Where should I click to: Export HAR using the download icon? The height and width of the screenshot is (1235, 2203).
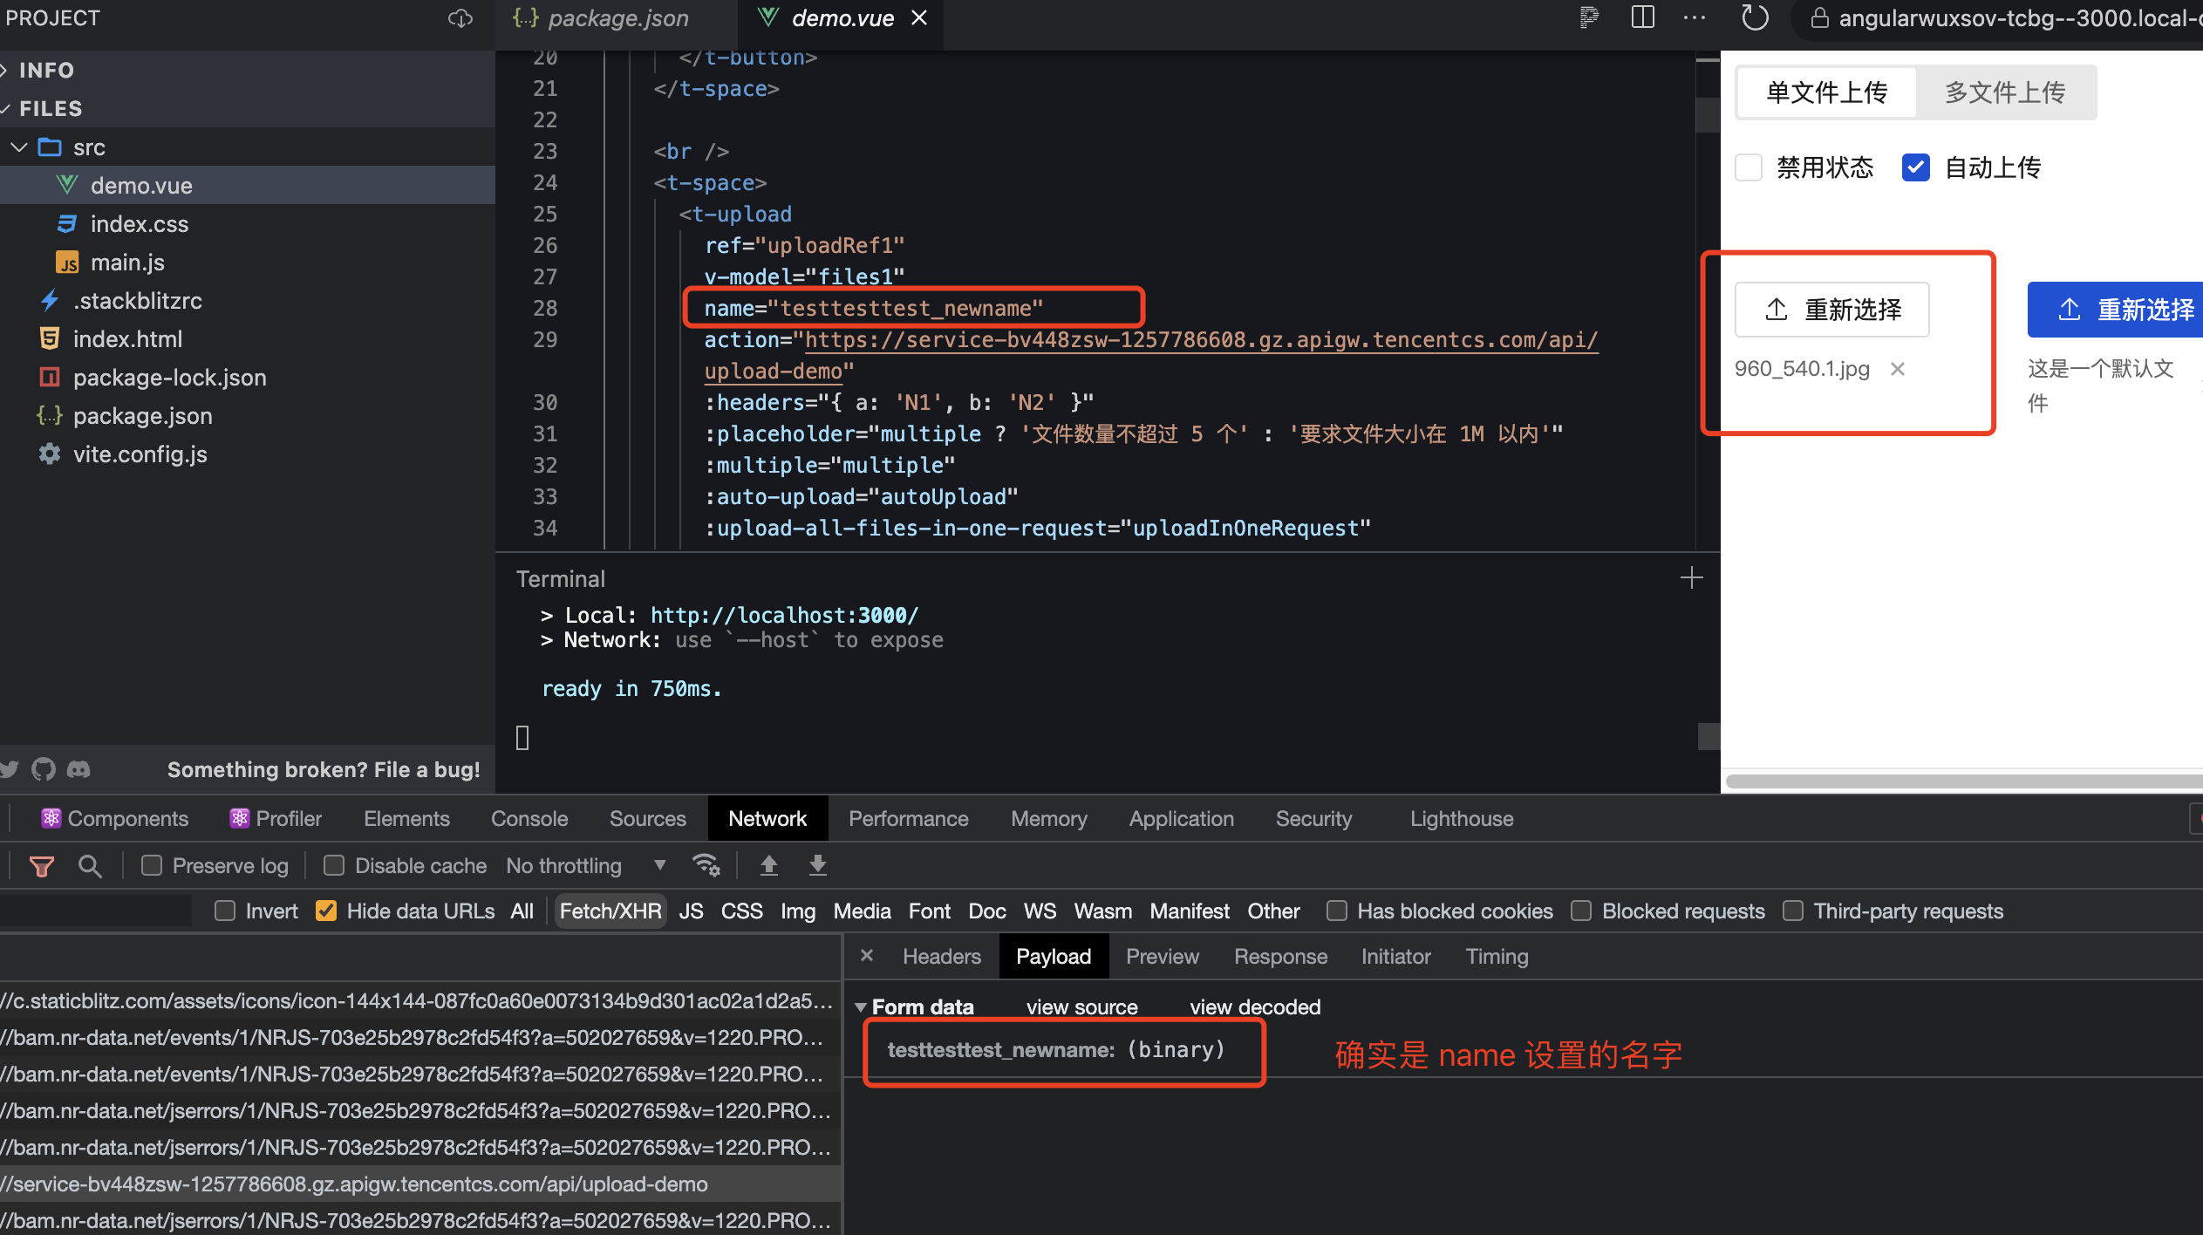coord(816,864)
